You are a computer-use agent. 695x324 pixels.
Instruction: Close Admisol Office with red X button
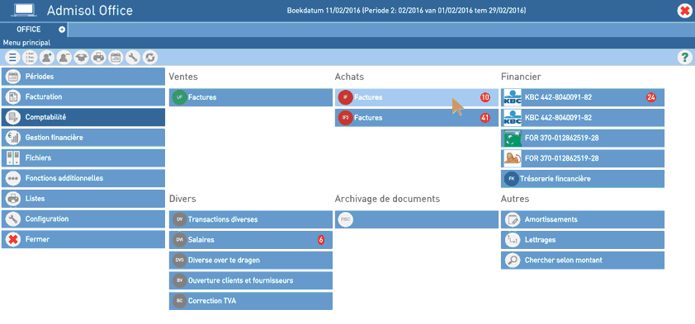coord(684,11)
